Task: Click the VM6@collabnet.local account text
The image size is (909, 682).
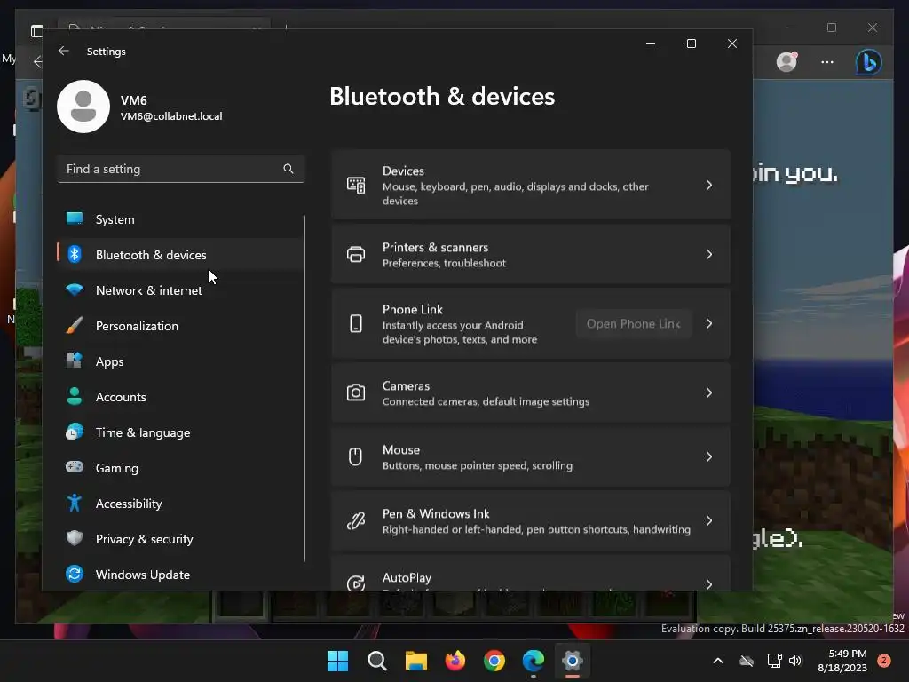Action: pos(171,116)
